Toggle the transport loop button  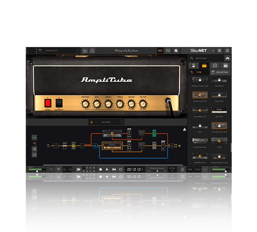[121, 170]
